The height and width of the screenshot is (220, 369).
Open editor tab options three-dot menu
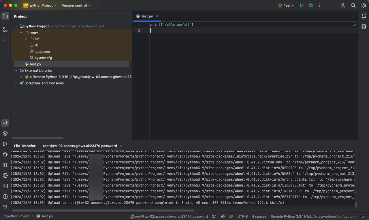353,16
